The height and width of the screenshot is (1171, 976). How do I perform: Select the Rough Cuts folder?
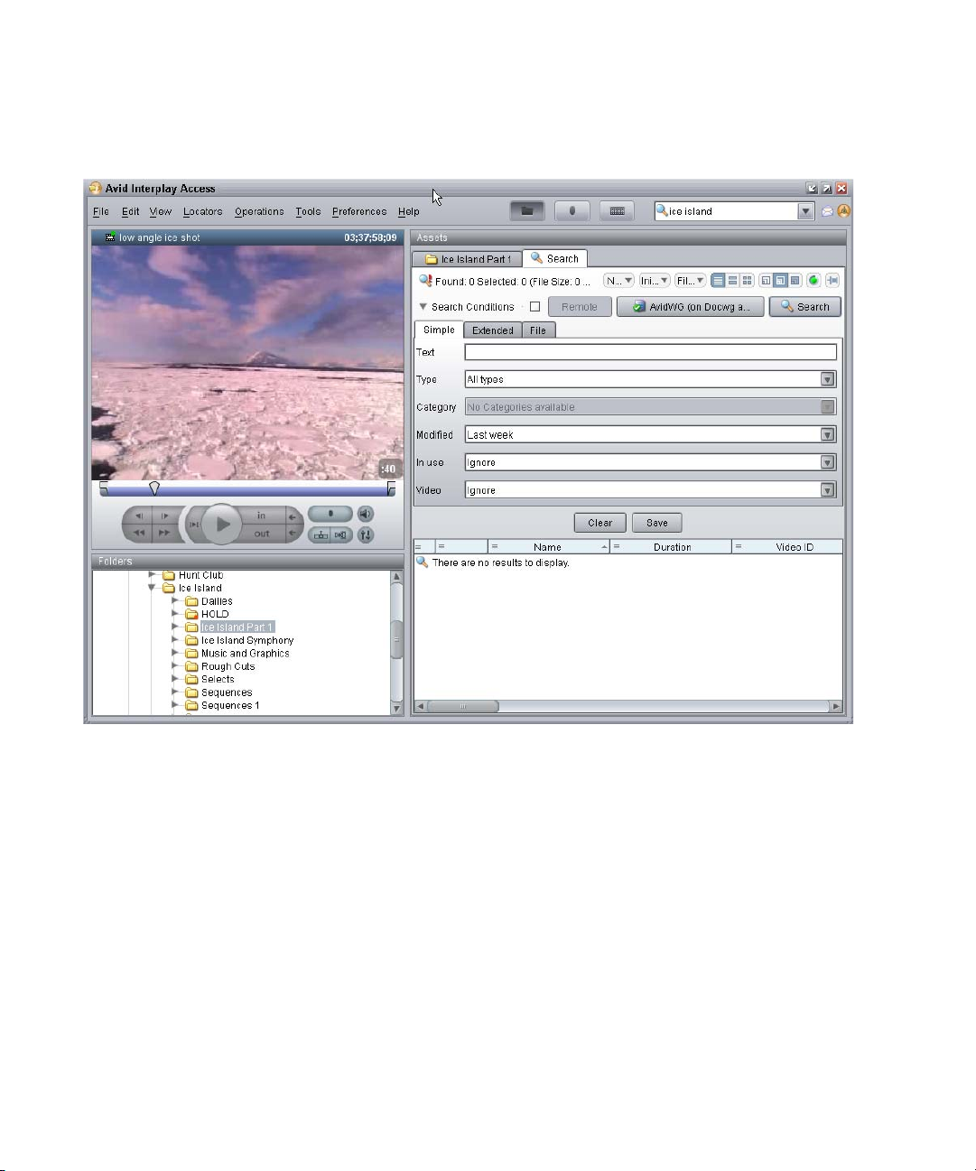(x=228, y=666)
